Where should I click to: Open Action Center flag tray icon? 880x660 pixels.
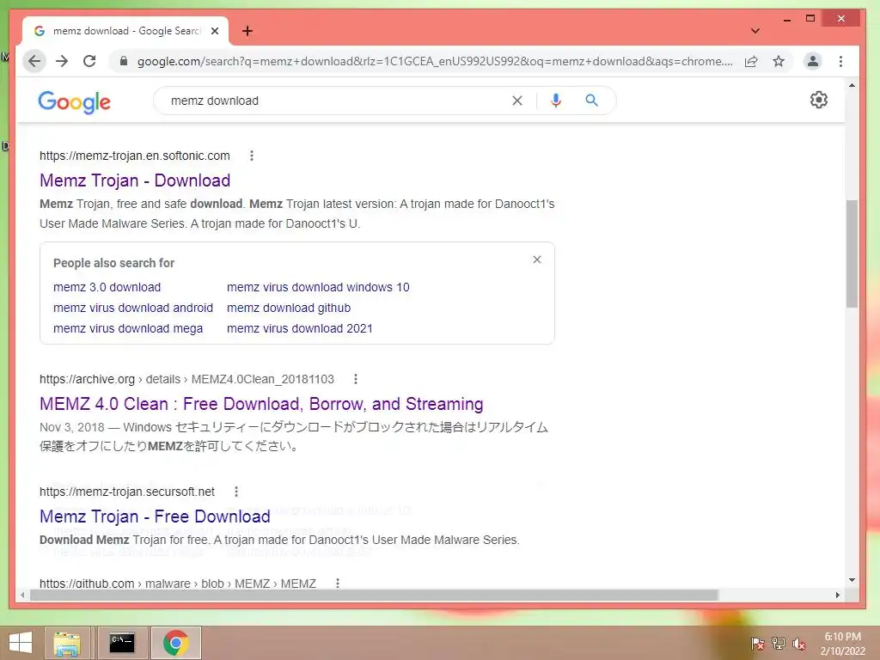pos(757,643)
